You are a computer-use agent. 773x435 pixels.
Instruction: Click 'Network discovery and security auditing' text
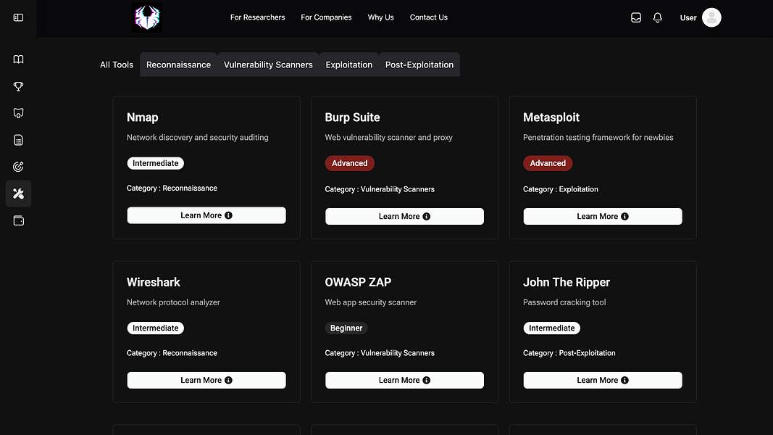point(198,138)
